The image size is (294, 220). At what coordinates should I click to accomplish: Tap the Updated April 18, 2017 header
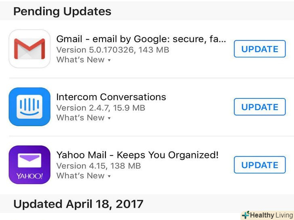pos(78,204)
